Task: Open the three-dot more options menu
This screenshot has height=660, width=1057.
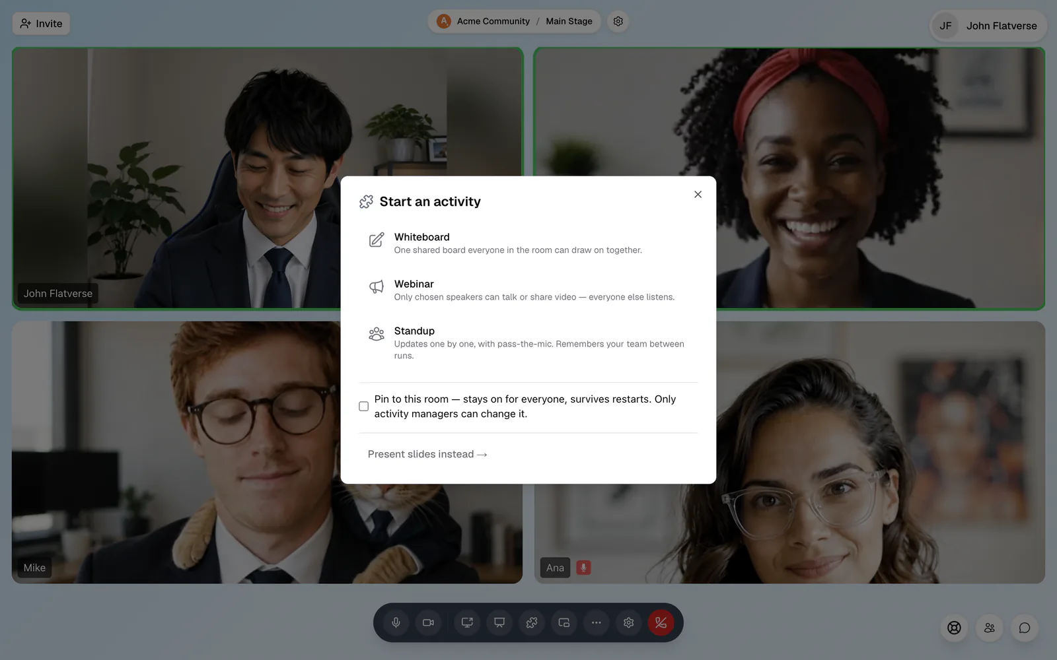Action: (597, 622)
